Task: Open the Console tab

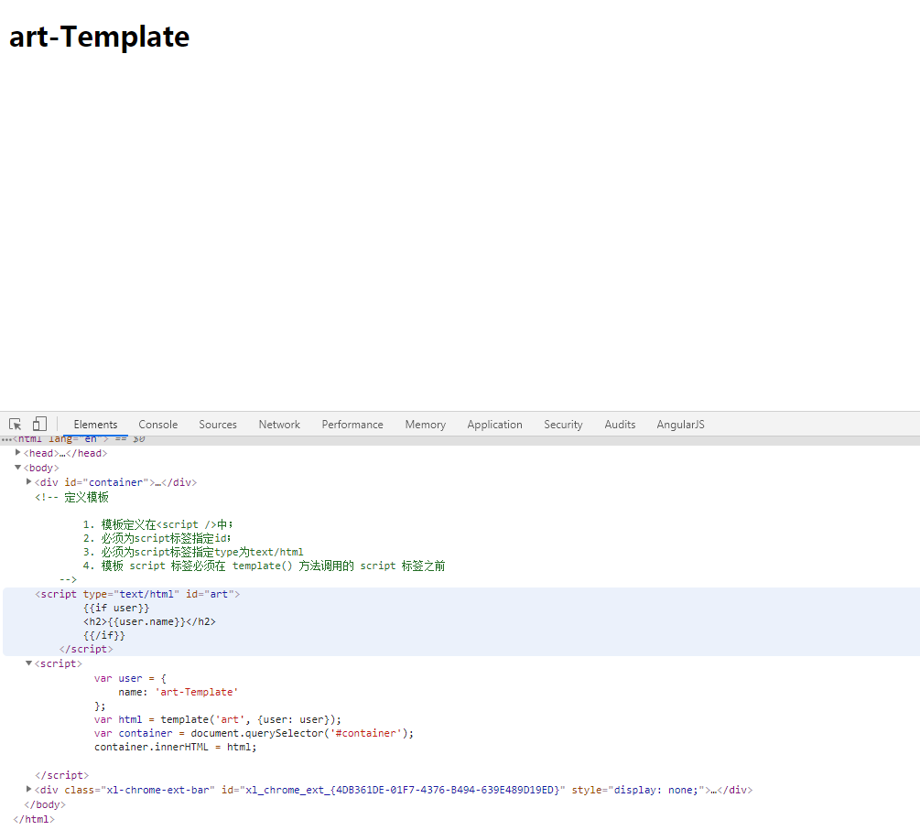Action: (157, 425)
